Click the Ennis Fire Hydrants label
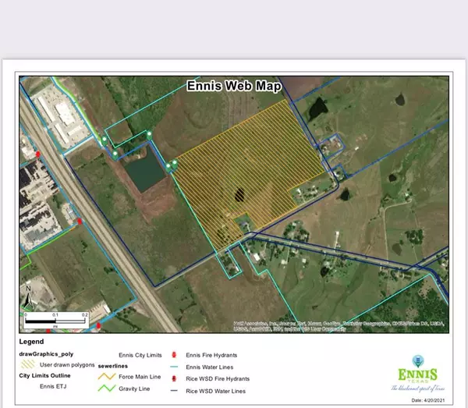 point(211,355)
